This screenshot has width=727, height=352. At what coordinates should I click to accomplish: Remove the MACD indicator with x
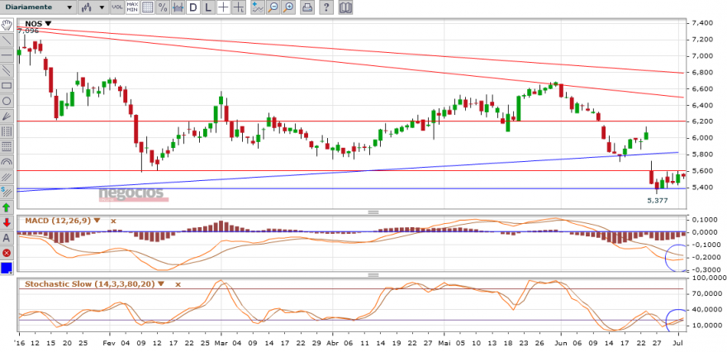point(112,221)
